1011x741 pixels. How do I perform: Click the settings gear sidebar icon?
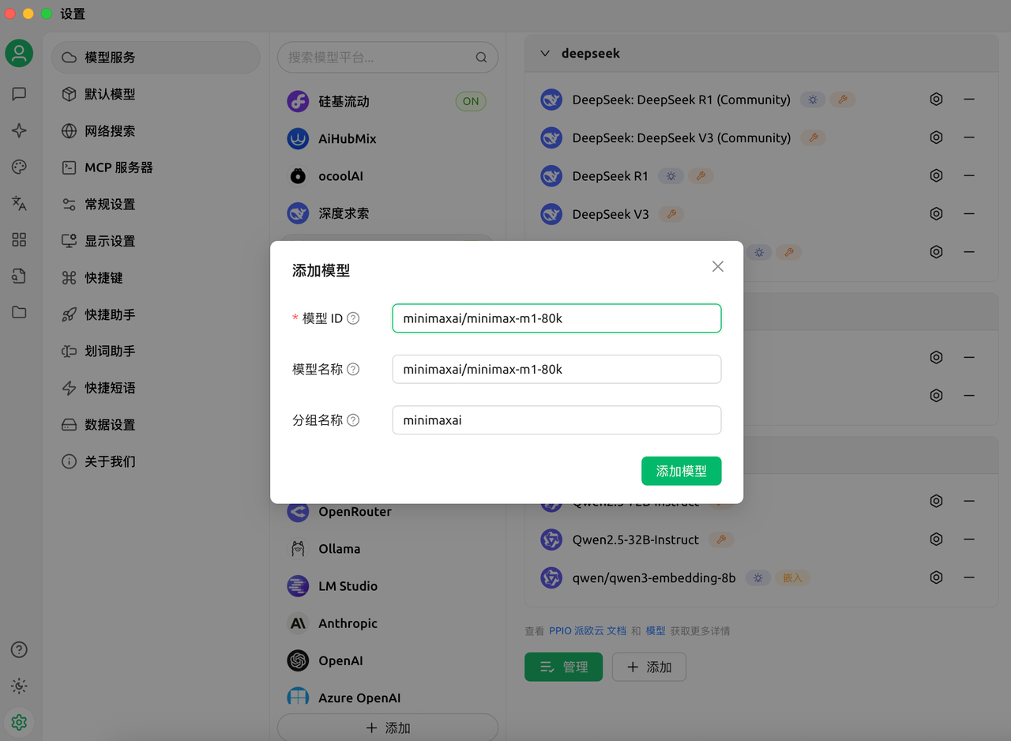pos(19,722)
